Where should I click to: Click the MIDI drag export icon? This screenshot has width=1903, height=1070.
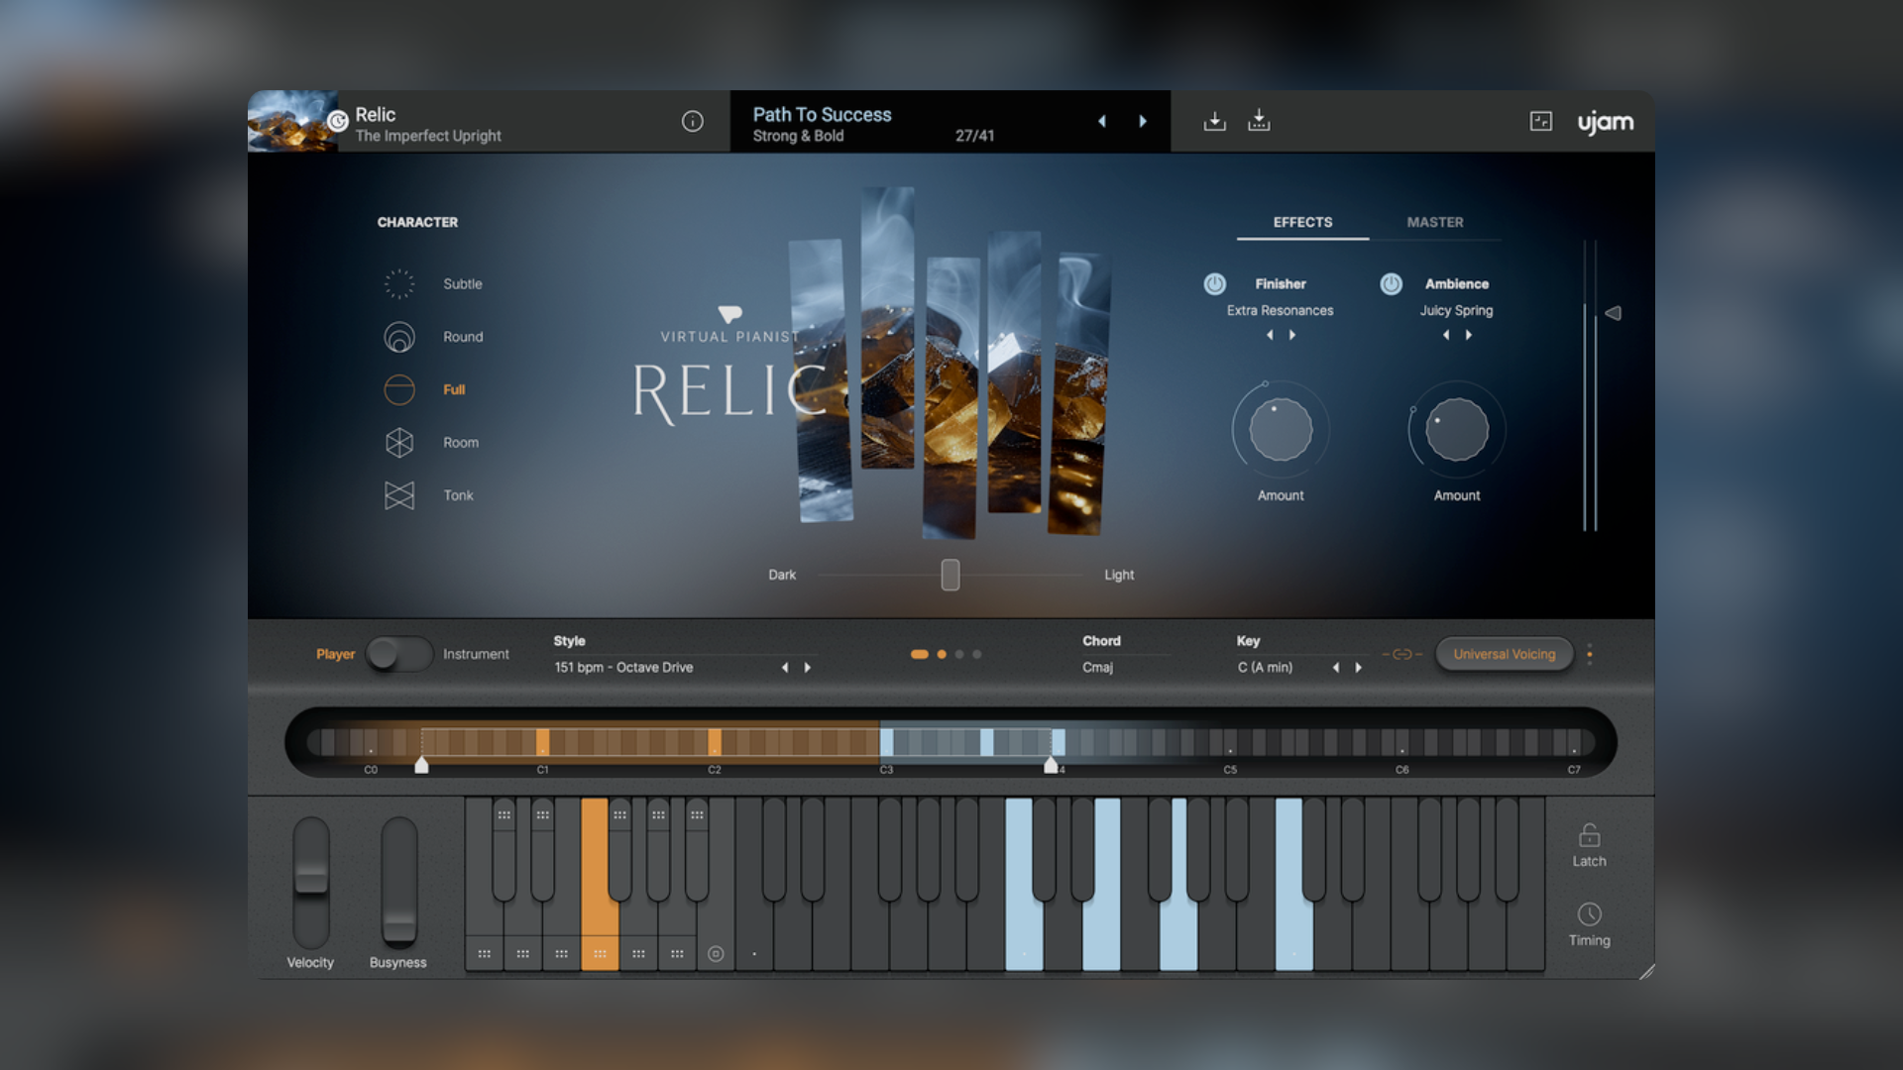pyautogui.click(x=1214, y=120)
